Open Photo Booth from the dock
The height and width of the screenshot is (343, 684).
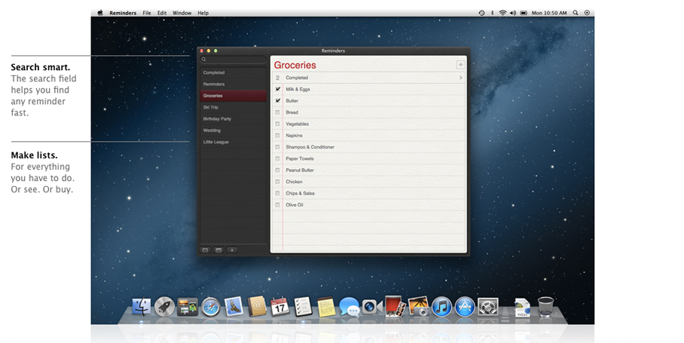click(x=395, y=306)
